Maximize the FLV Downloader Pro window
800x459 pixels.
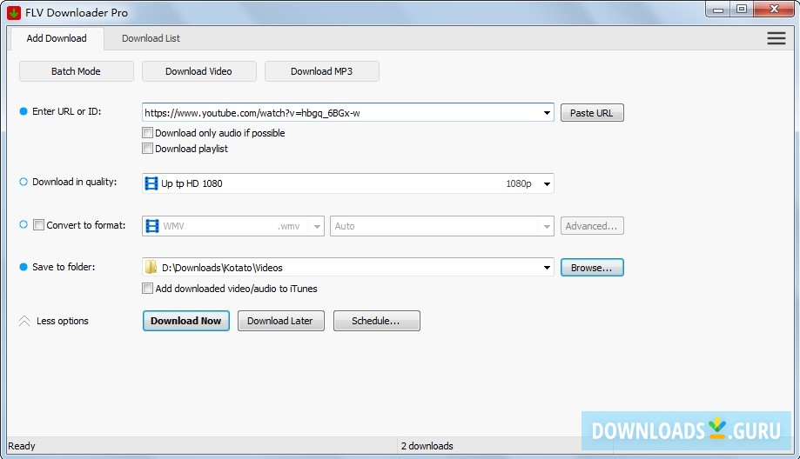[x=742, y=9]
